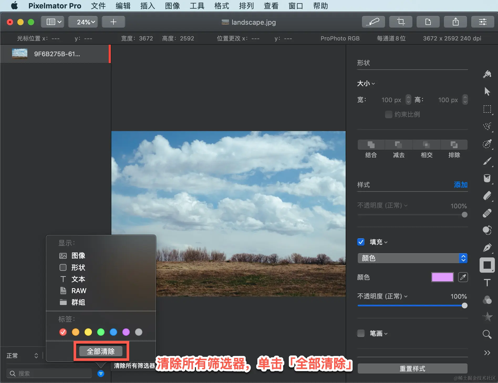This screenshot has width=498, height=383.
Task: Click the blue layer filter icon
Action: pos(101,374)
